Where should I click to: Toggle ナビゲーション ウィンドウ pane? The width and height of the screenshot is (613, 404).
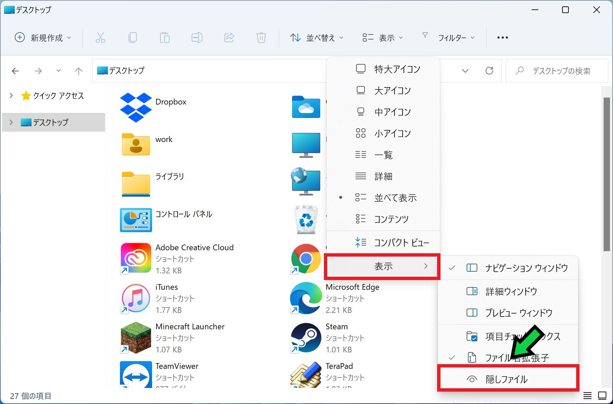pyautogui.click(x=508, y=268)
